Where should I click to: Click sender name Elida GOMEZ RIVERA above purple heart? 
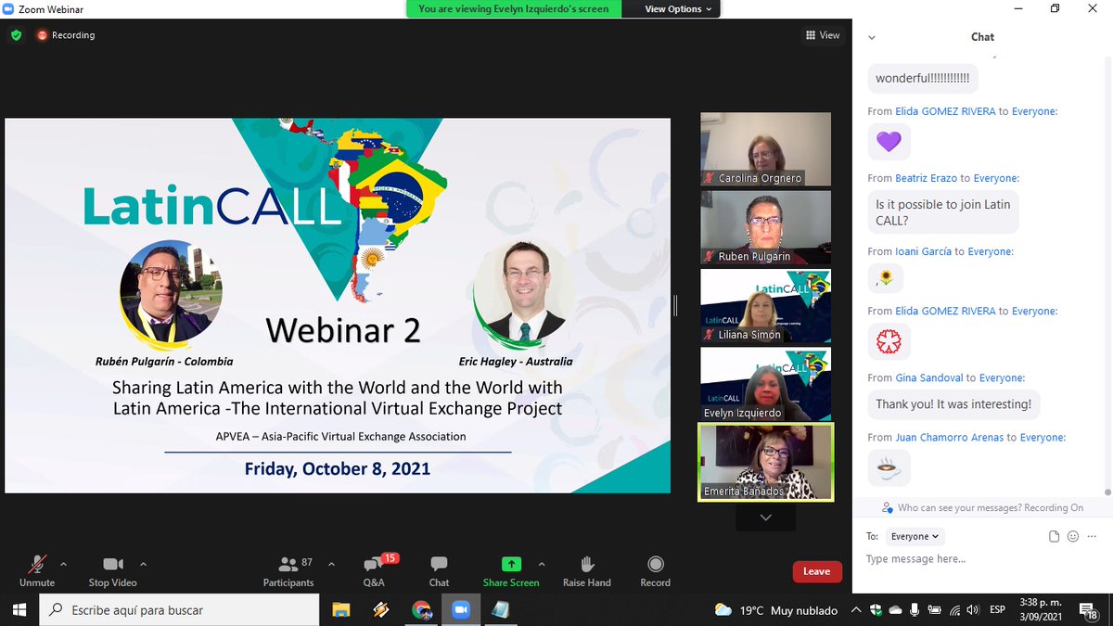coord(944,111)
